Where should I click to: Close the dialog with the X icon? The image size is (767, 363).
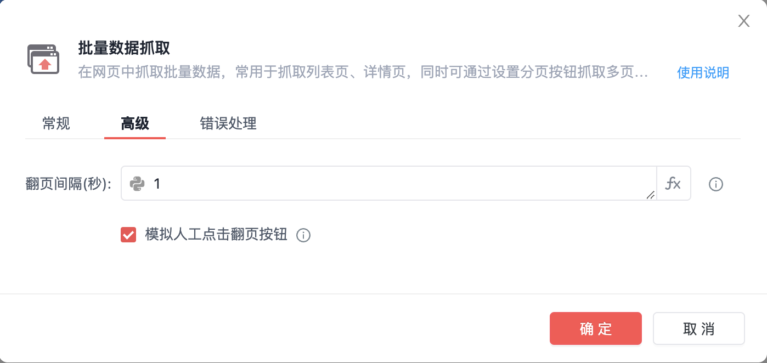(x=743, y=21)
